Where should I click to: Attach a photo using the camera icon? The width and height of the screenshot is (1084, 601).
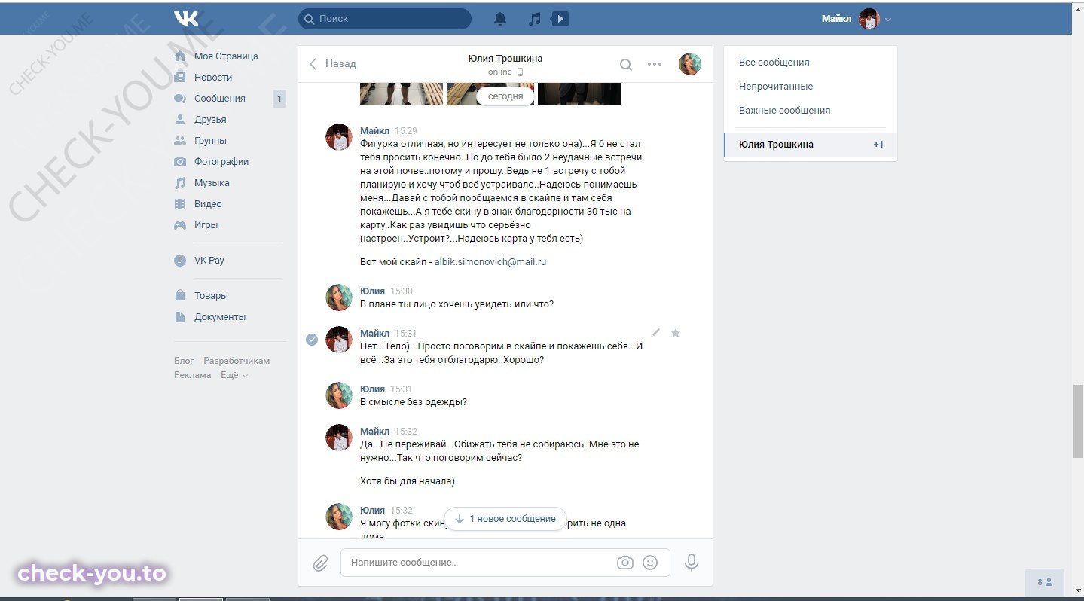624,563
